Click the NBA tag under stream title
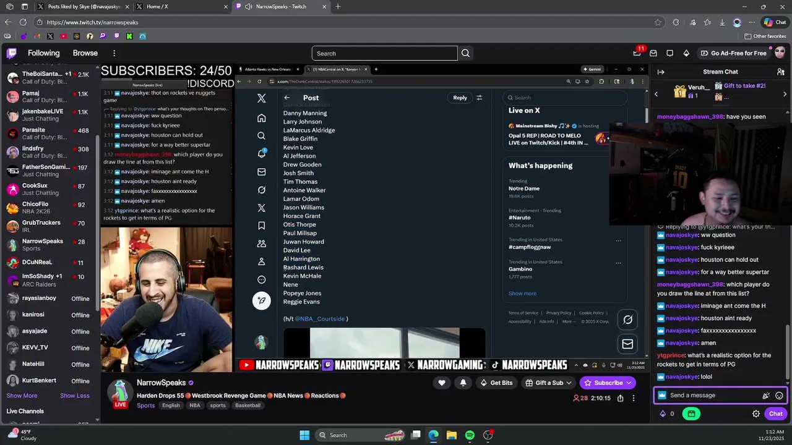 tap(195, 405)
